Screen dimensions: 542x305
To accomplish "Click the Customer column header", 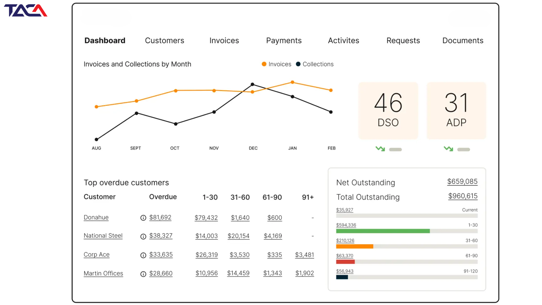I will (x=100, y=197).
